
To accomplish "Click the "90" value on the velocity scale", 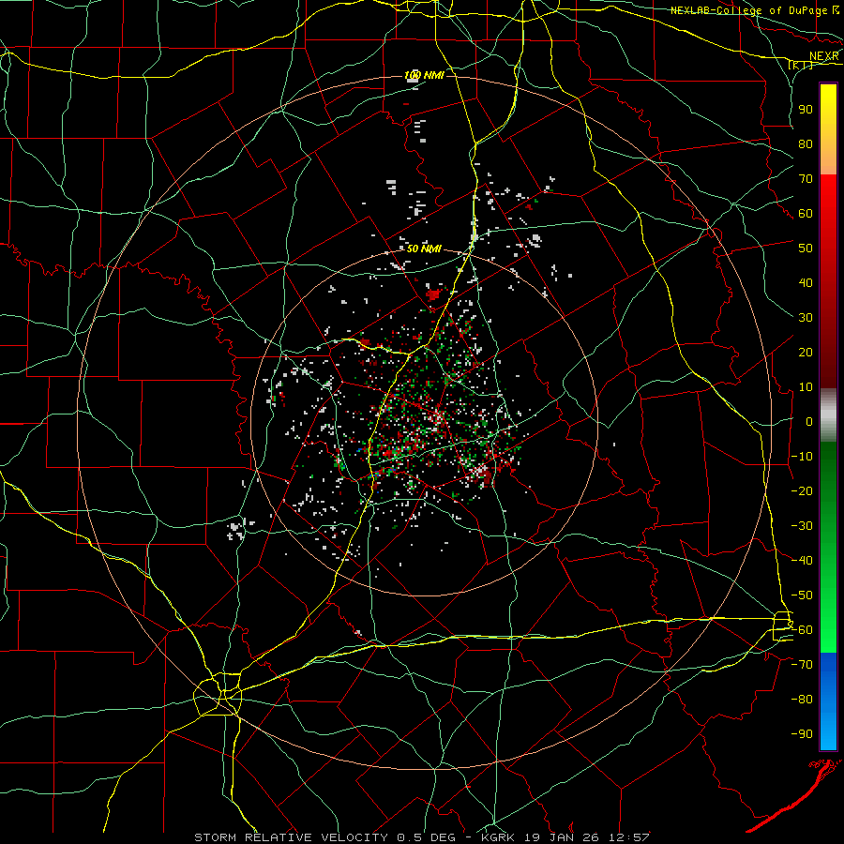I will point(806,110).
